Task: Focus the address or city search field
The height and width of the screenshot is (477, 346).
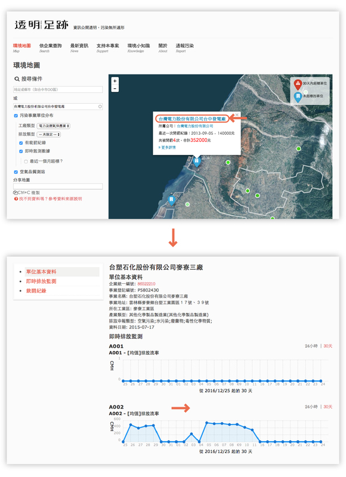Action: tap(58, 89)
